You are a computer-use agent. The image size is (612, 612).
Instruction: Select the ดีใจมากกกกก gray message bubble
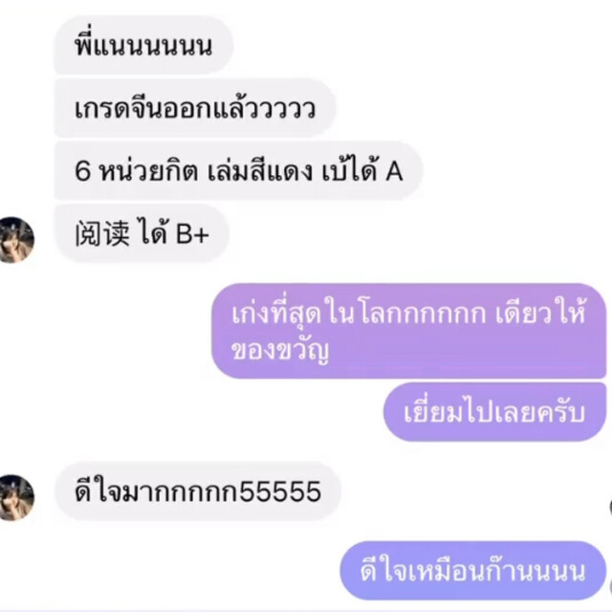tap(198, 492)
